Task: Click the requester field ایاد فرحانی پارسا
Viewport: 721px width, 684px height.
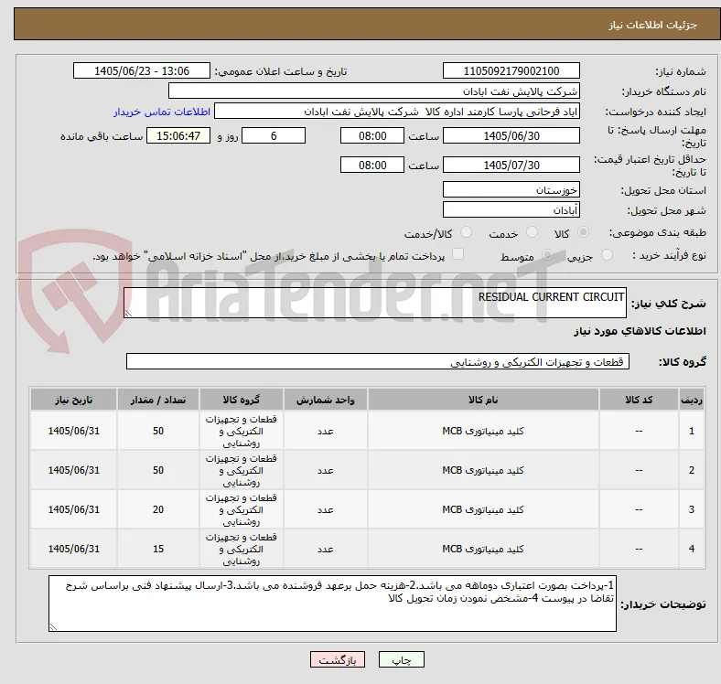Action: (397, 112)
